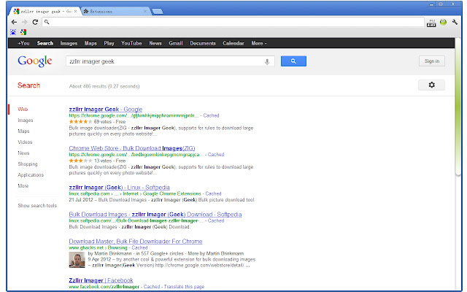Filter by Applications in the left sidebar

[x=31, y=175]
